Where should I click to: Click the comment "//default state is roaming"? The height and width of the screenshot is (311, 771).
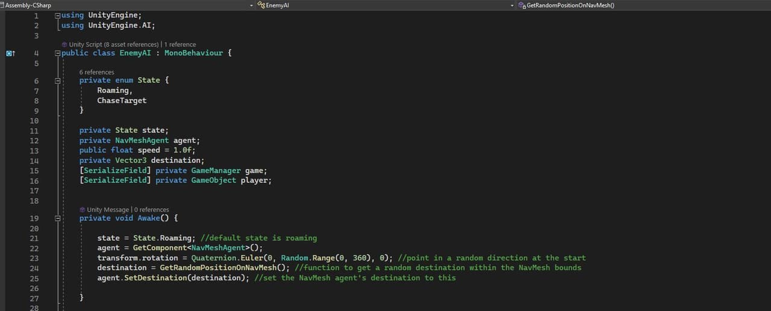(258, 238)
